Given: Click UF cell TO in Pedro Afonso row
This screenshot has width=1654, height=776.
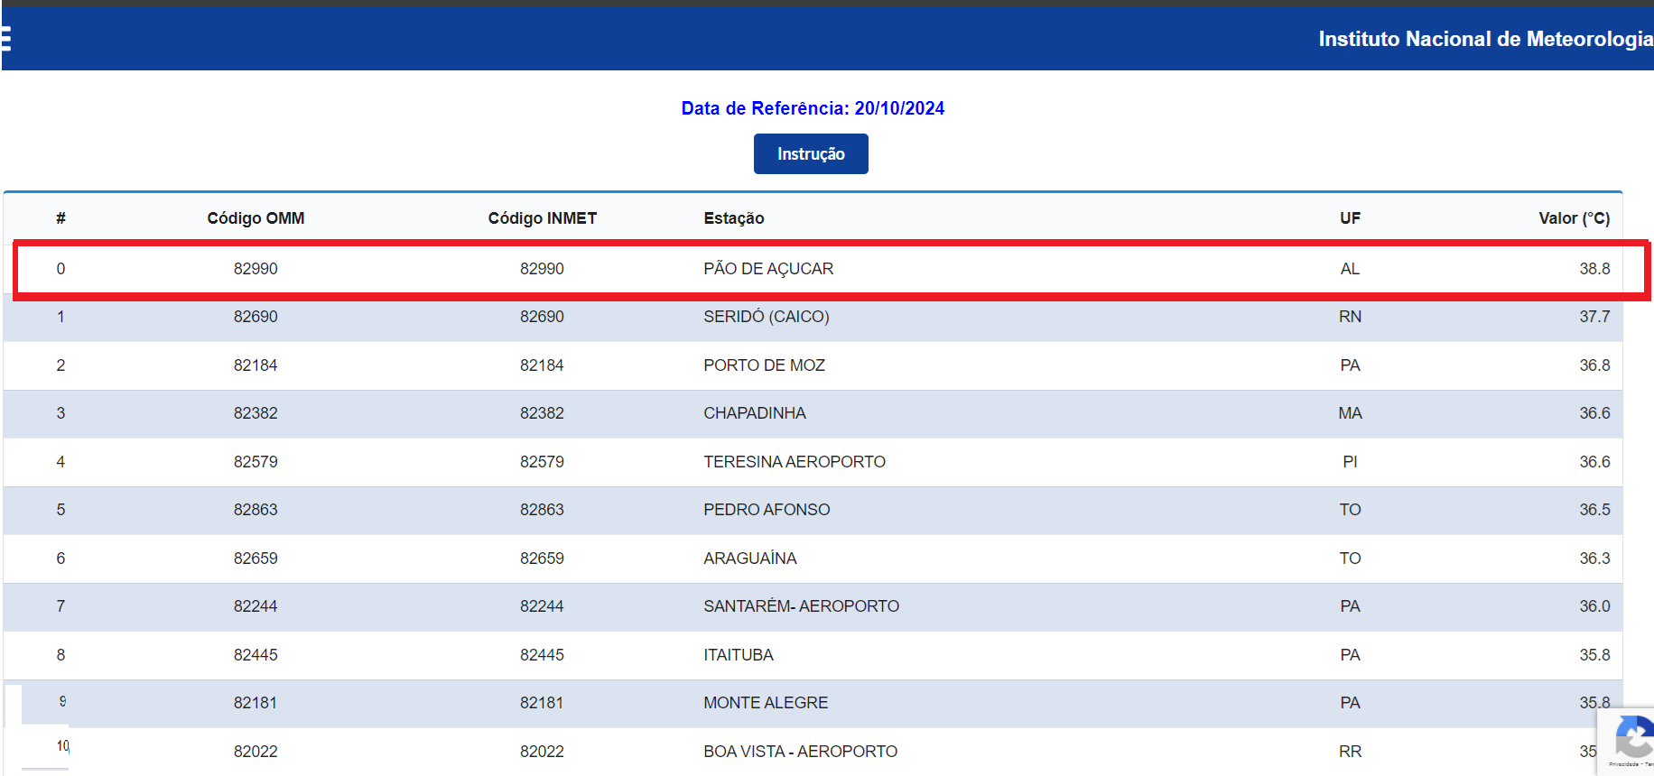Looking at the screenshot, I should (1350, 510).
